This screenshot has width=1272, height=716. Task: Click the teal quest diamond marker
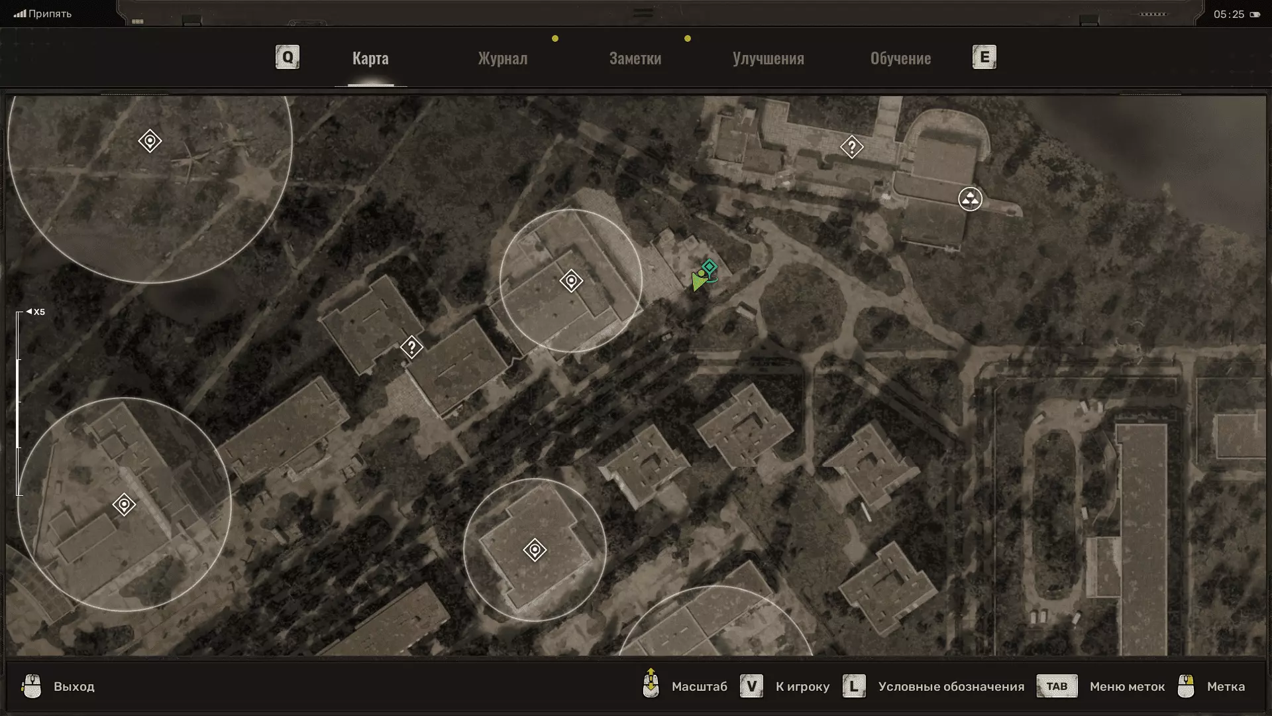(710, 267)
